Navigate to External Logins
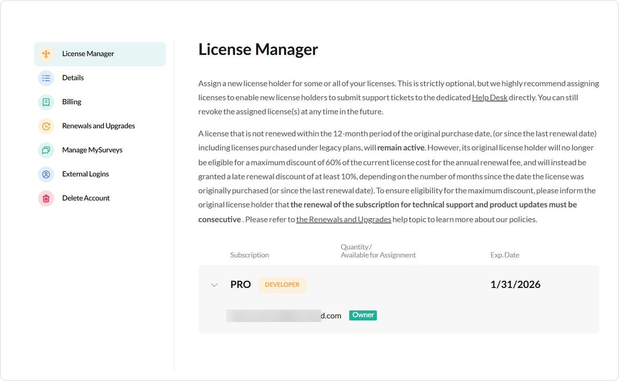Image resolution: width=619 pixels, height=381 pixels. pos(85,174)
